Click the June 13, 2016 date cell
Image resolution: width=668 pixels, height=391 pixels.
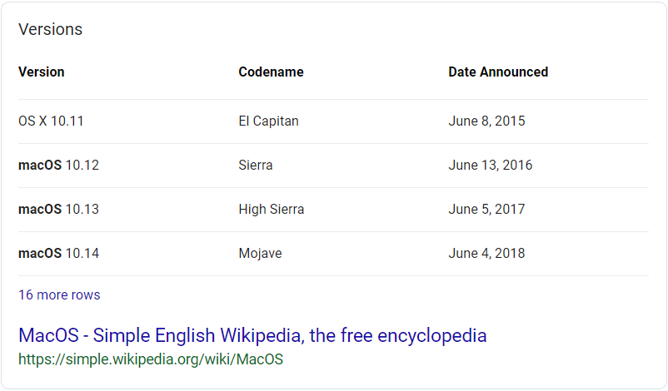(x=491, y=165)
